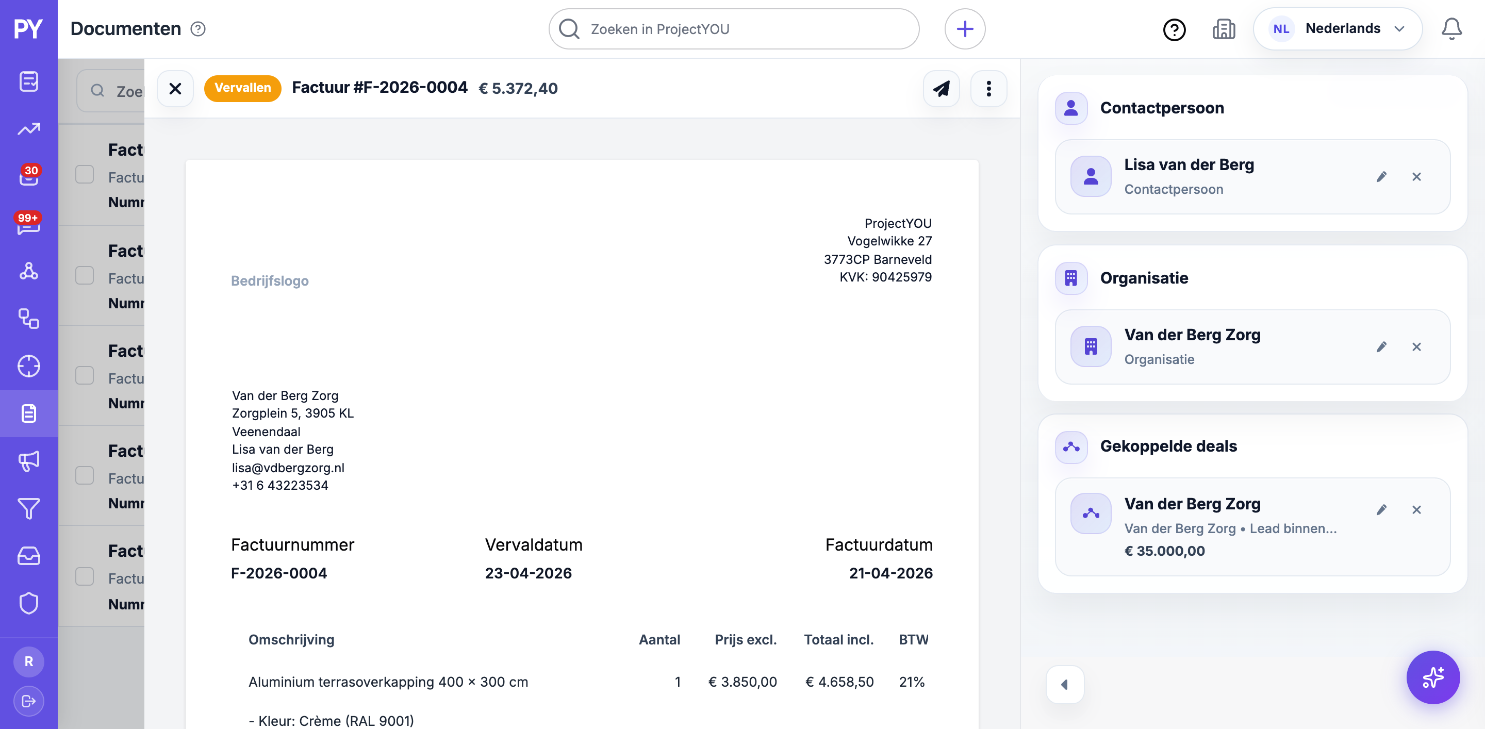Open the help question mark in top bar
The height and width of the screenshot is (729, 1485).
tap(1174, 29)
